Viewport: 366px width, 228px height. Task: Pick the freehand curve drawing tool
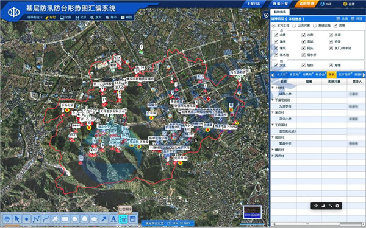pos(46,219)
